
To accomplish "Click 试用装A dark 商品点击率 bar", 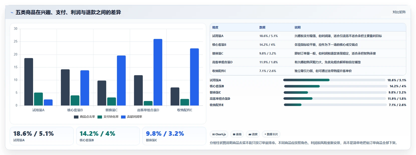I will point(29,82).
